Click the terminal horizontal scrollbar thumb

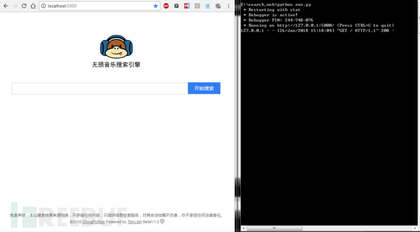tap(275, 228)
